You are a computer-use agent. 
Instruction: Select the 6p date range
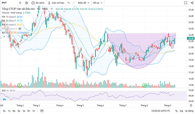14,111
